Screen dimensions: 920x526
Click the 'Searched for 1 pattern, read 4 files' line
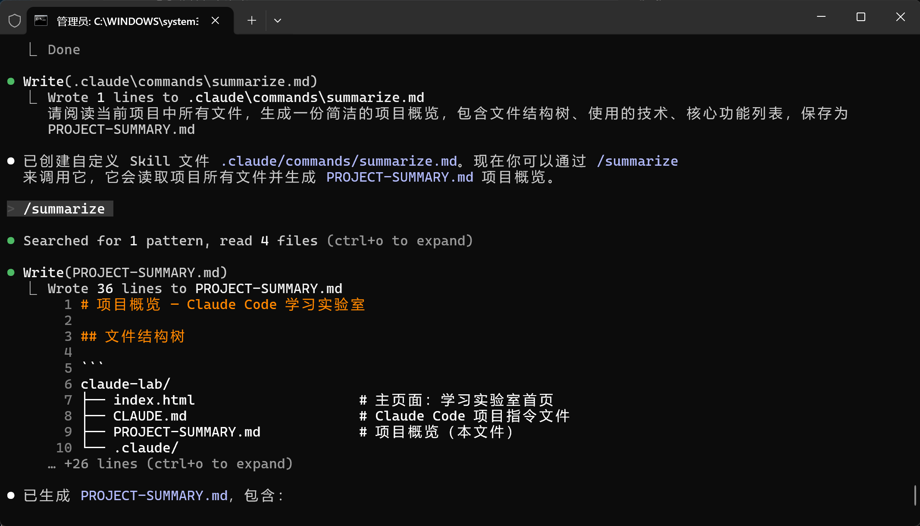[x=248, y=241]
